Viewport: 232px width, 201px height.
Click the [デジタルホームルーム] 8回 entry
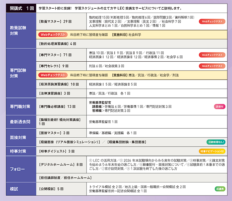[x=61, y=164]
